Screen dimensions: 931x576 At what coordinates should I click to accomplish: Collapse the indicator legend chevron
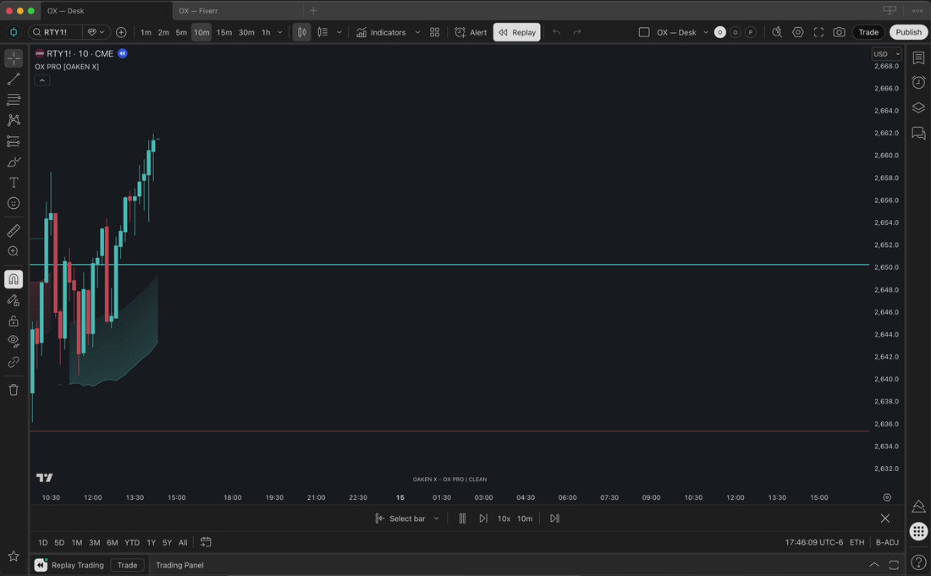point(42,80)
